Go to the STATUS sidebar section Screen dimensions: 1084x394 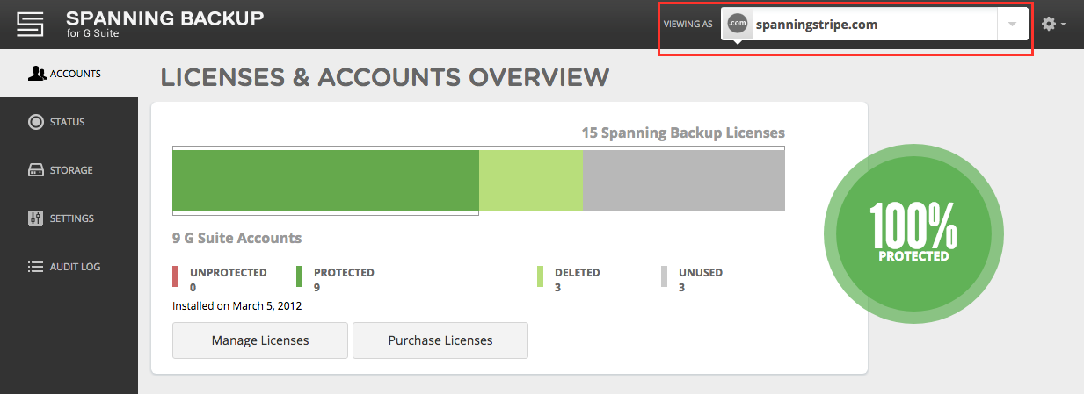69,122
